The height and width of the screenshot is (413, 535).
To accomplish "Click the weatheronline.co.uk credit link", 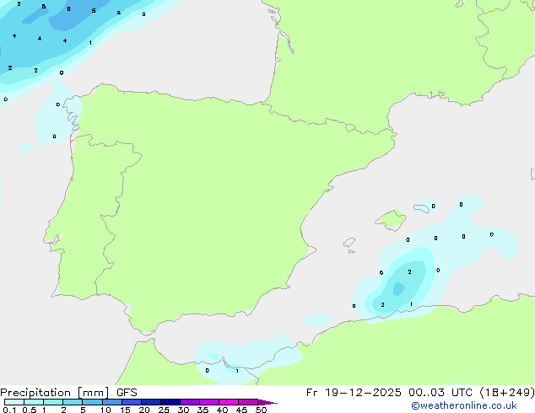I will tap(464, 405).
